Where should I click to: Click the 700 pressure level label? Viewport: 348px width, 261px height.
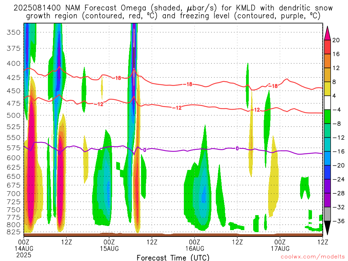(x=14, y=194)
